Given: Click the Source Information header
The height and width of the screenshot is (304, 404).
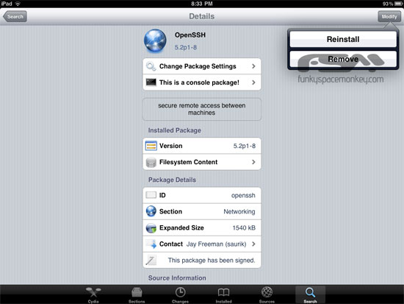Looking at the screenshot, I should coord(177,278).
